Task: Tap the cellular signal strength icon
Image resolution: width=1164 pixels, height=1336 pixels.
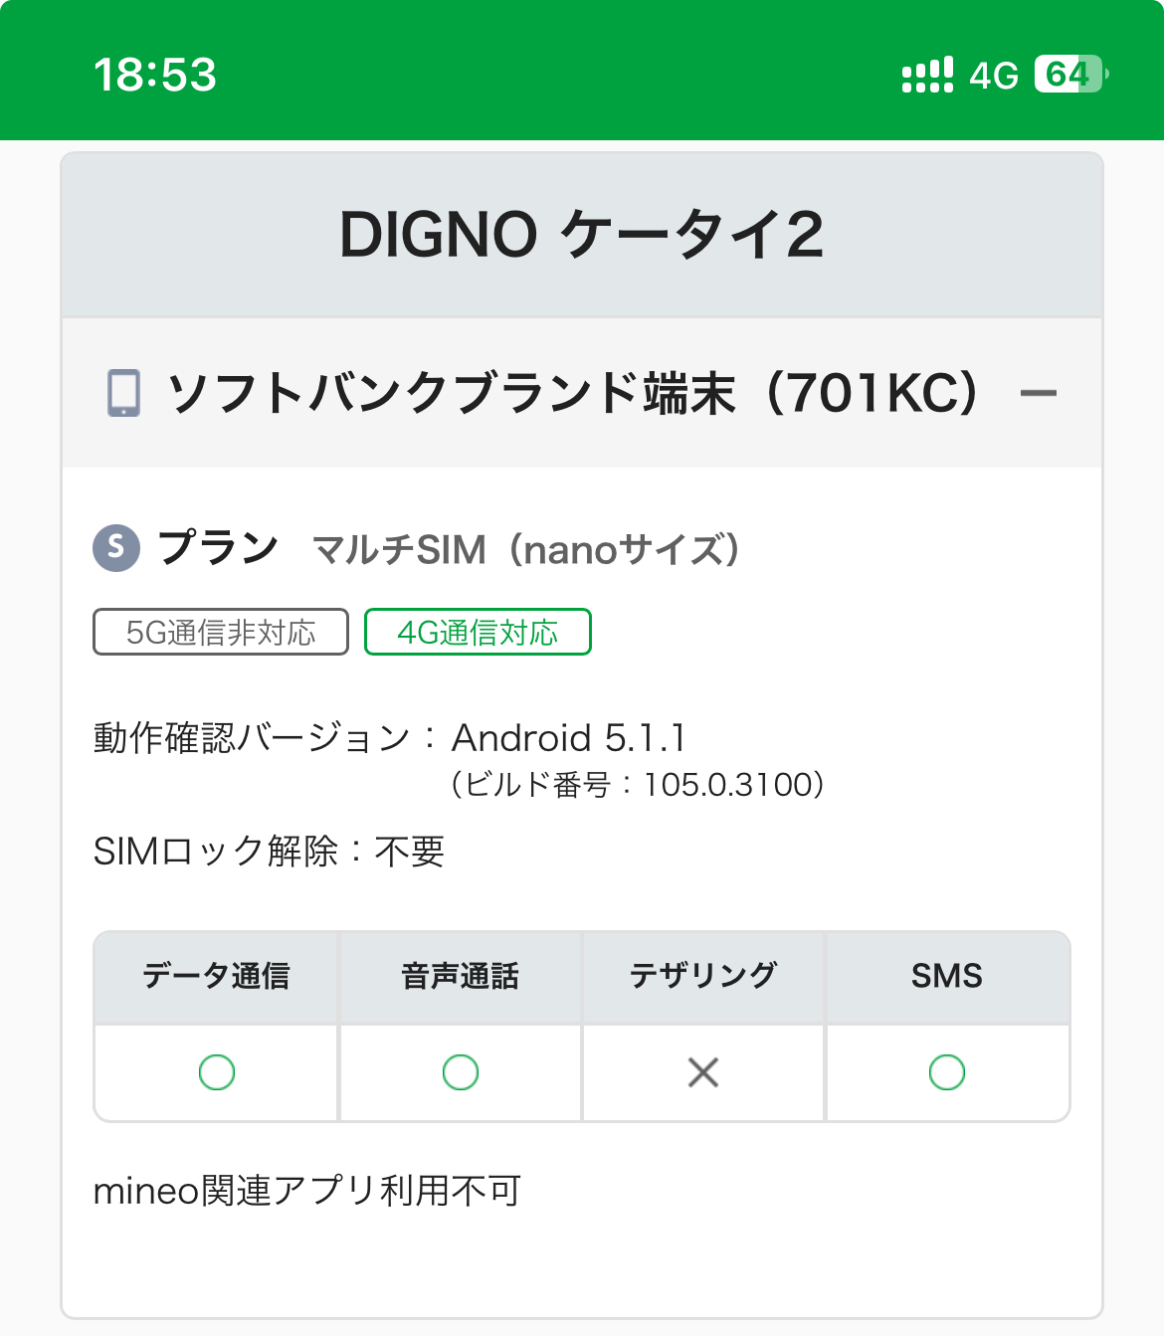Action: pyautogui.click(x=927, y=75)
